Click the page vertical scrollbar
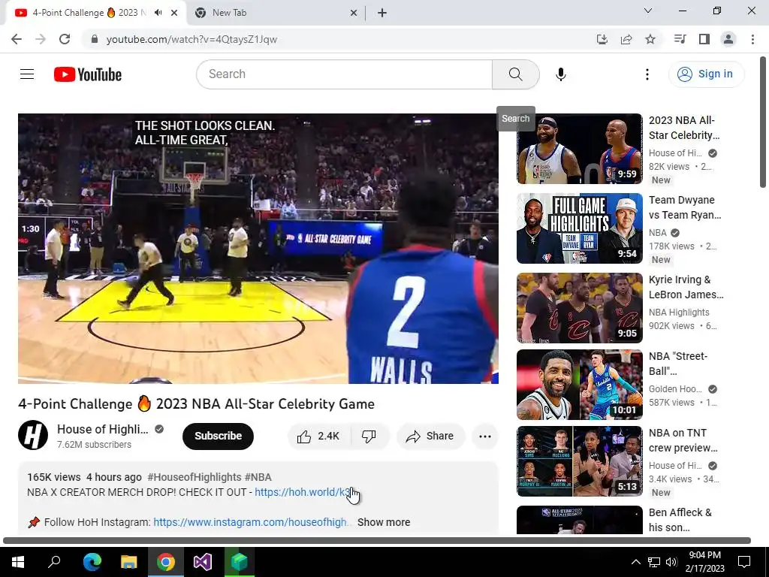The image size is (769, 577). click(763, 122)
